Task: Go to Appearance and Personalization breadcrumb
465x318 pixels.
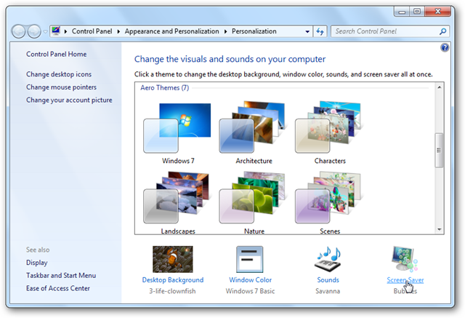Action: [x=171, y=31]
